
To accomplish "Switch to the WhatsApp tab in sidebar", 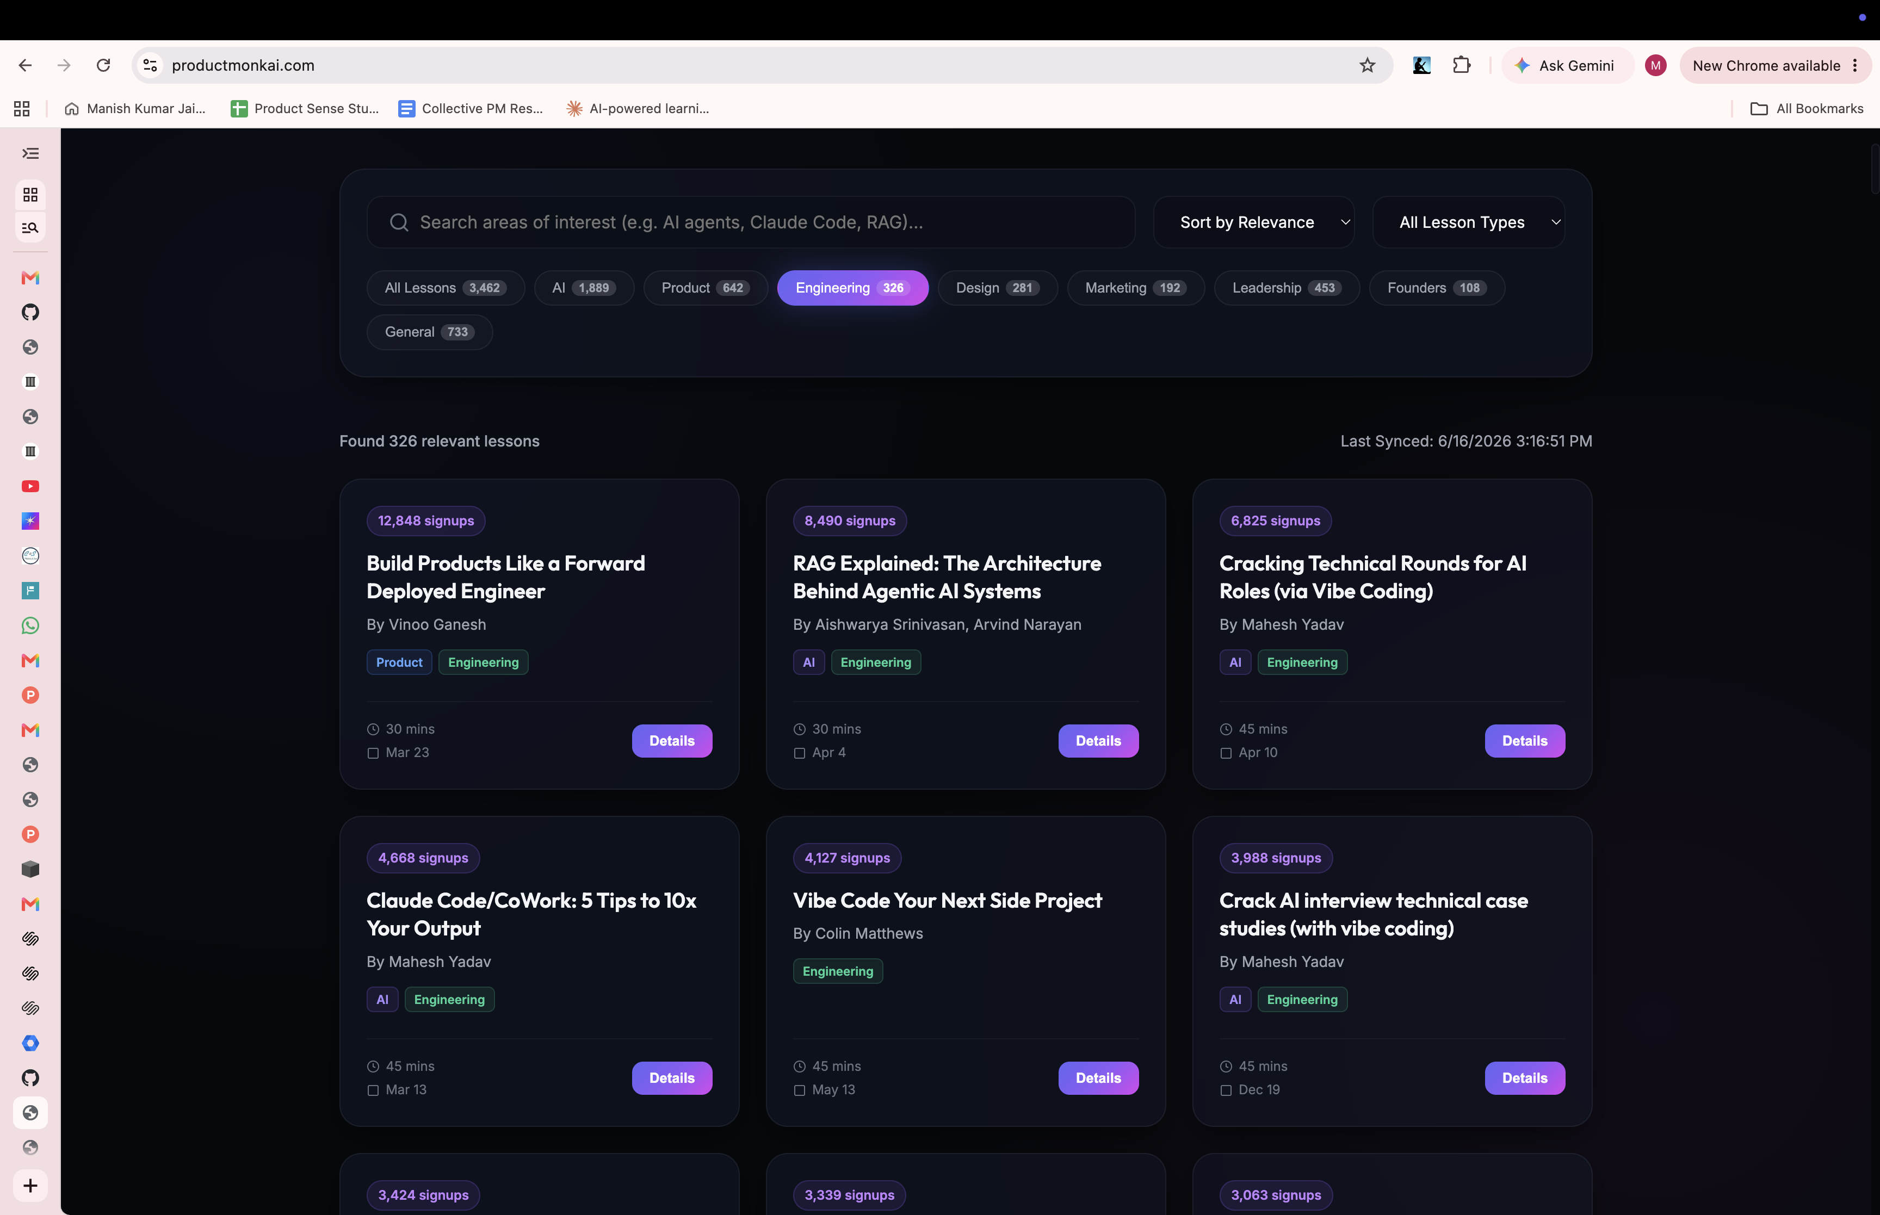I will click(x=30, y=625).
